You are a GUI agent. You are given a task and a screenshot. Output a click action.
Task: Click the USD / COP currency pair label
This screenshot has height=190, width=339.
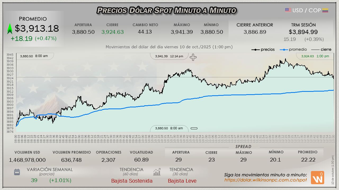pos(306,10)
